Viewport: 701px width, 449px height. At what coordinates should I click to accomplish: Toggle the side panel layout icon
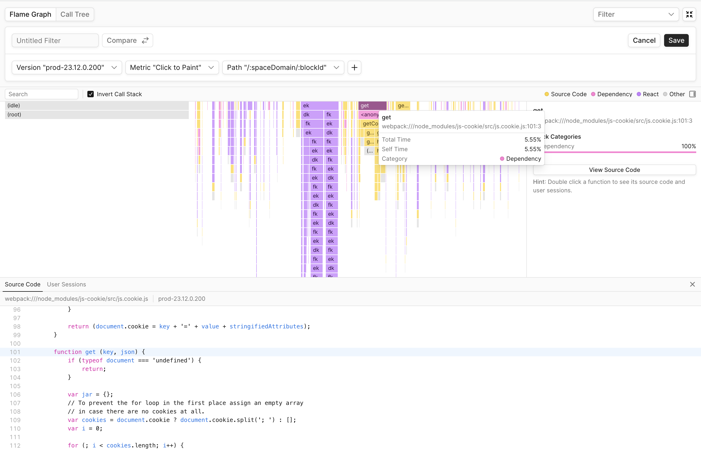(x=692, y=94)
